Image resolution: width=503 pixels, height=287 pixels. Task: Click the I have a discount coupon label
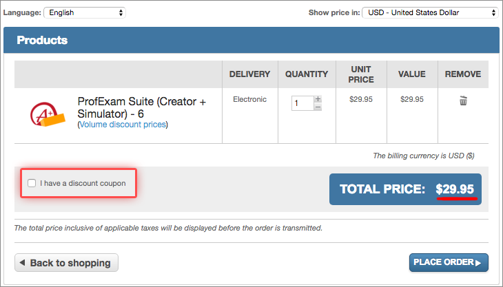click(x=83, y=183)
